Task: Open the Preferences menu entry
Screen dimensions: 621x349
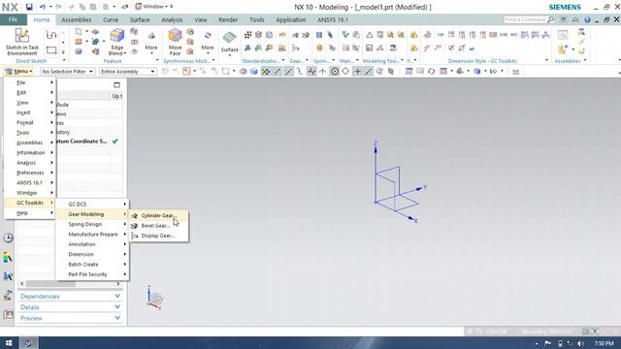Action: coord(30,173)
